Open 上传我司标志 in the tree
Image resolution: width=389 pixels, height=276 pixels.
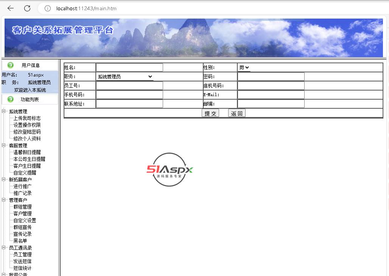(27, 118)
